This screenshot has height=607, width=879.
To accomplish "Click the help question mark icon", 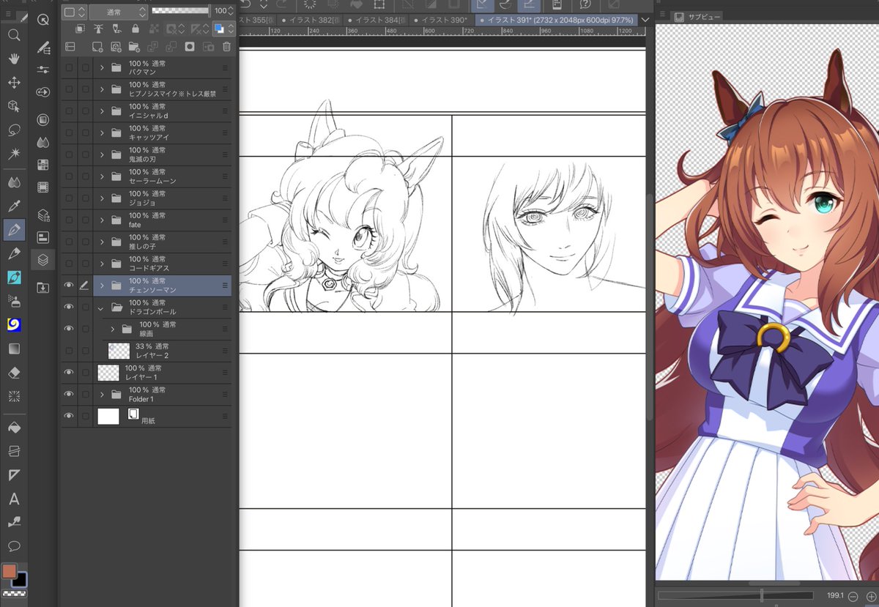I will (x=585, y=4).
